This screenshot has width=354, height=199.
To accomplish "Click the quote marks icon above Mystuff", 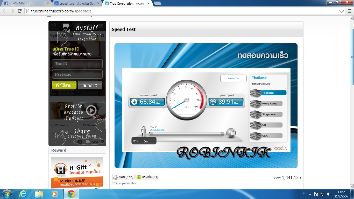I will pos(66,26).
